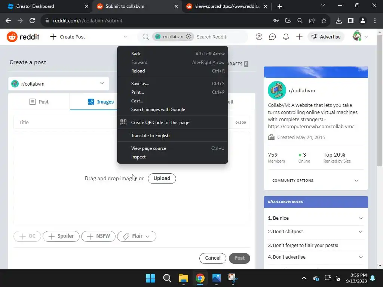383x287 pixels.
Task: Open Snipping Tool from taskbar
Action: [x=233, y=278]
